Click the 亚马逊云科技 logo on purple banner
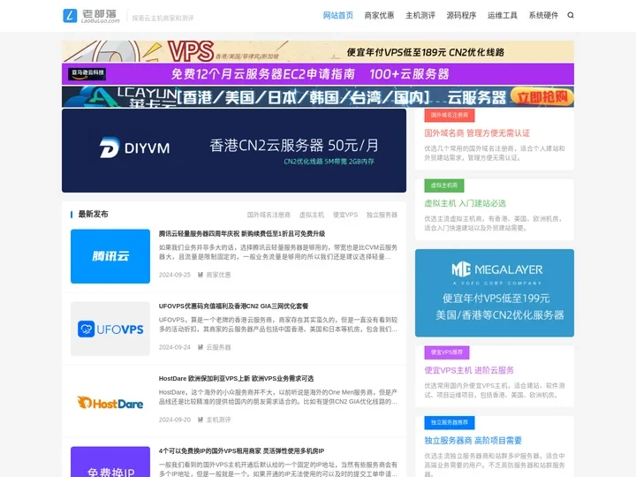This screenshot has width=636, height=477. 87,74
